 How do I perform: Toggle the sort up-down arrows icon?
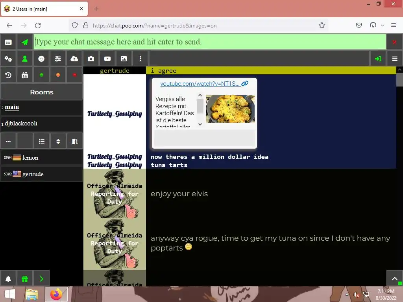pyautogui.click(x=58, y=141)
